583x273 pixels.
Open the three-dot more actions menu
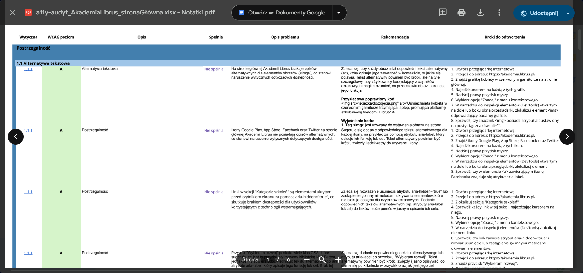pyautogui.click(x=499, y=13)
